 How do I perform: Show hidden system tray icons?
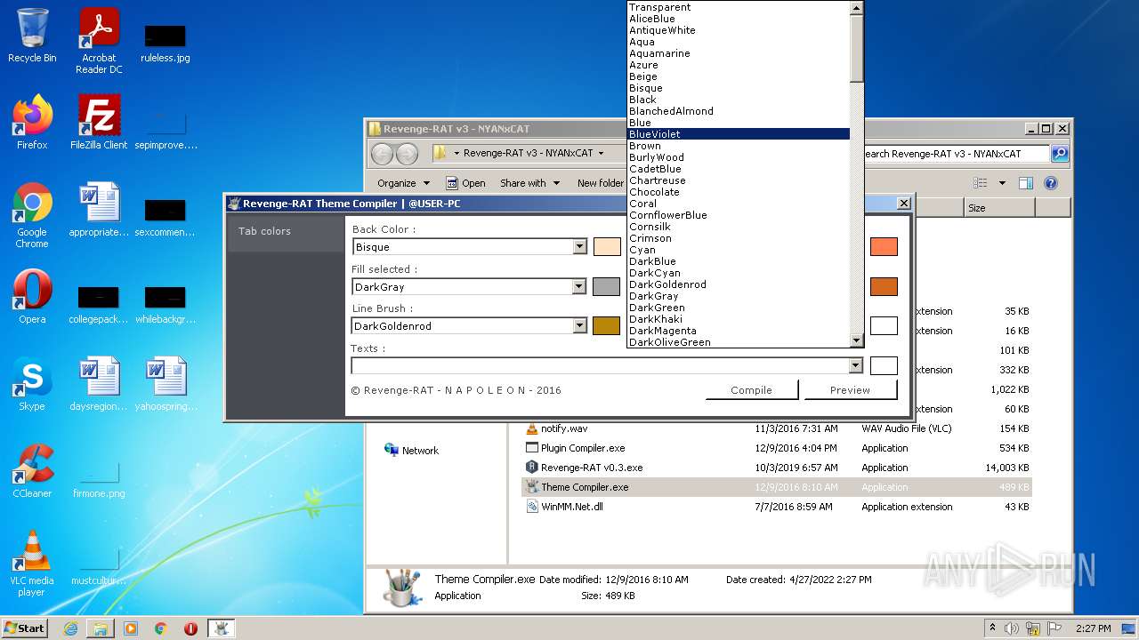992,628
